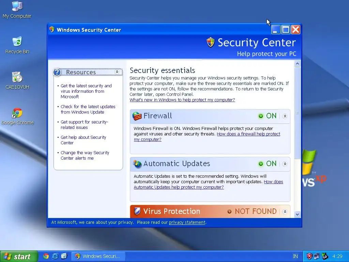The height and width of the screenshot is (262, 349).
Task: Click the Security Center shield logo in header
Action: (211, 42)
